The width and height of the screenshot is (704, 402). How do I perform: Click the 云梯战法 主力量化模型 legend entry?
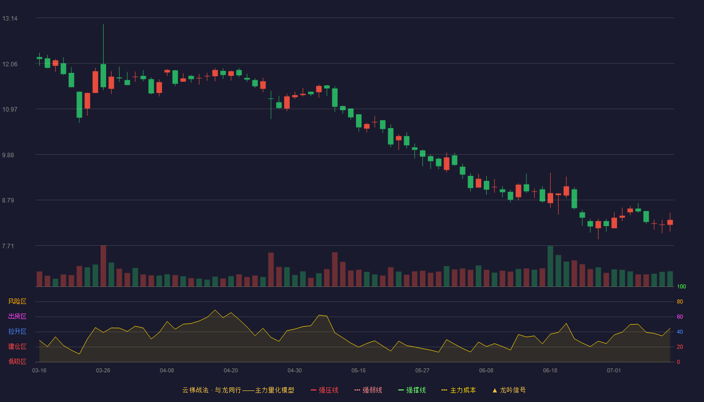[x=238, y=390]
